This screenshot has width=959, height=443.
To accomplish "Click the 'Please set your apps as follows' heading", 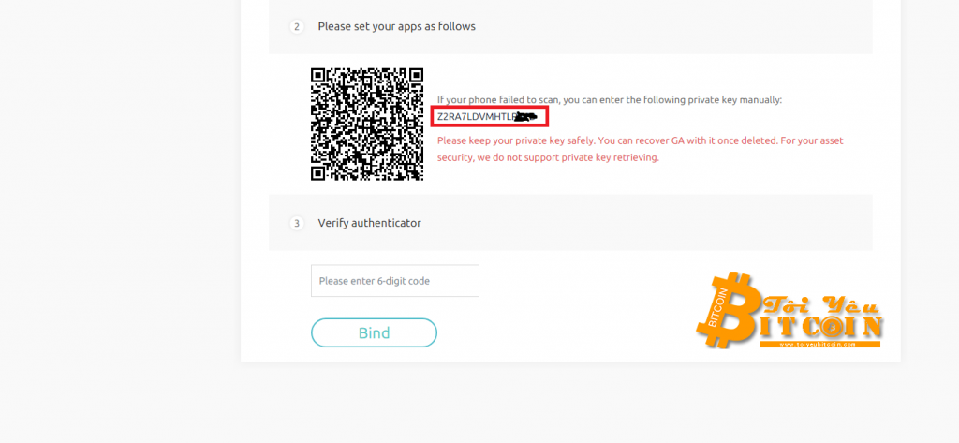I will (x=396, y=26).
